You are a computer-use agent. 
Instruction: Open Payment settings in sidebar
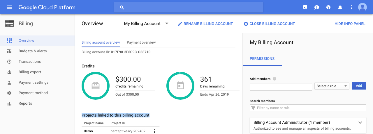pos(34,83)
